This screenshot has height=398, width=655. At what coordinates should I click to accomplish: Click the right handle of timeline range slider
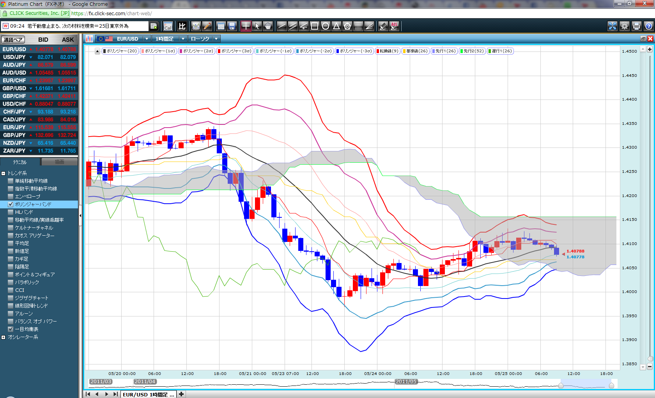[611, 386]
